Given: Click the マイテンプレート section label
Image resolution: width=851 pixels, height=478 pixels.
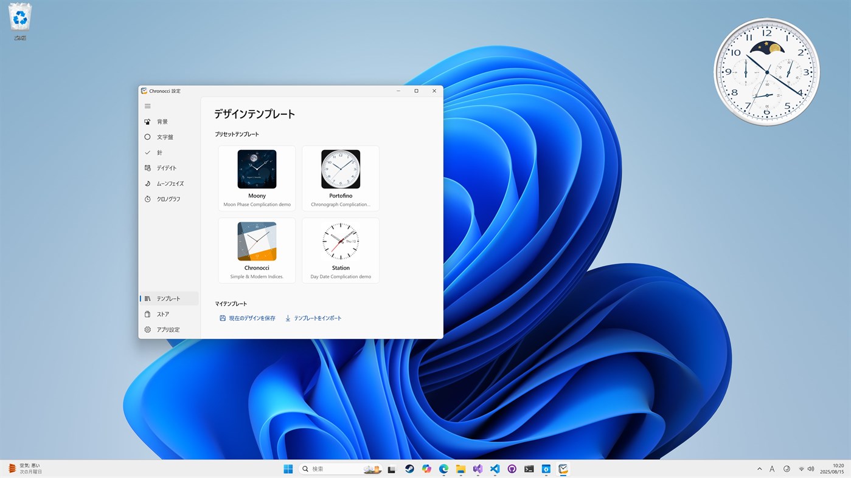Looking at the screenshot, I should 231,304.
